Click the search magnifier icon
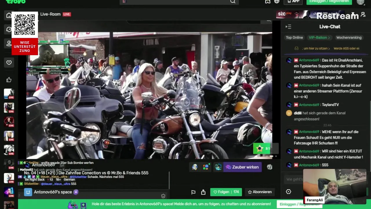 pos(233,1)
